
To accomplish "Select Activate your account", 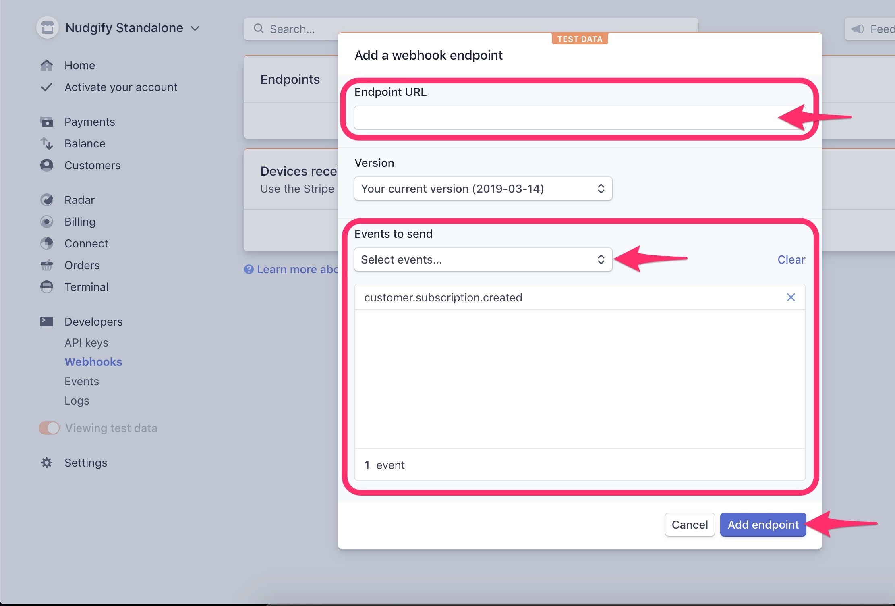I will coord(121,87).
